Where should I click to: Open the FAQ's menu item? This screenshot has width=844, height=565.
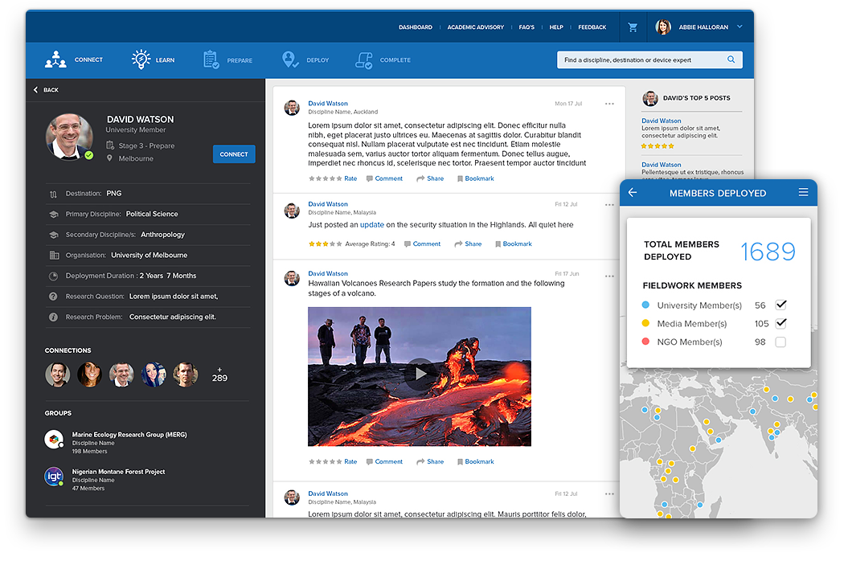pyautogui.click(x=526, y=27)
